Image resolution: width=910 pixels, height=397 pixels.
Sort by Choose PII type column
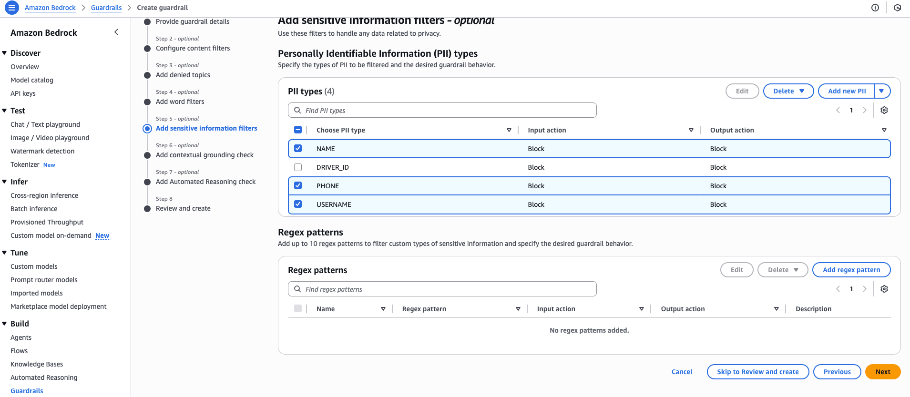pyautogui.click(x=509, y=130)
